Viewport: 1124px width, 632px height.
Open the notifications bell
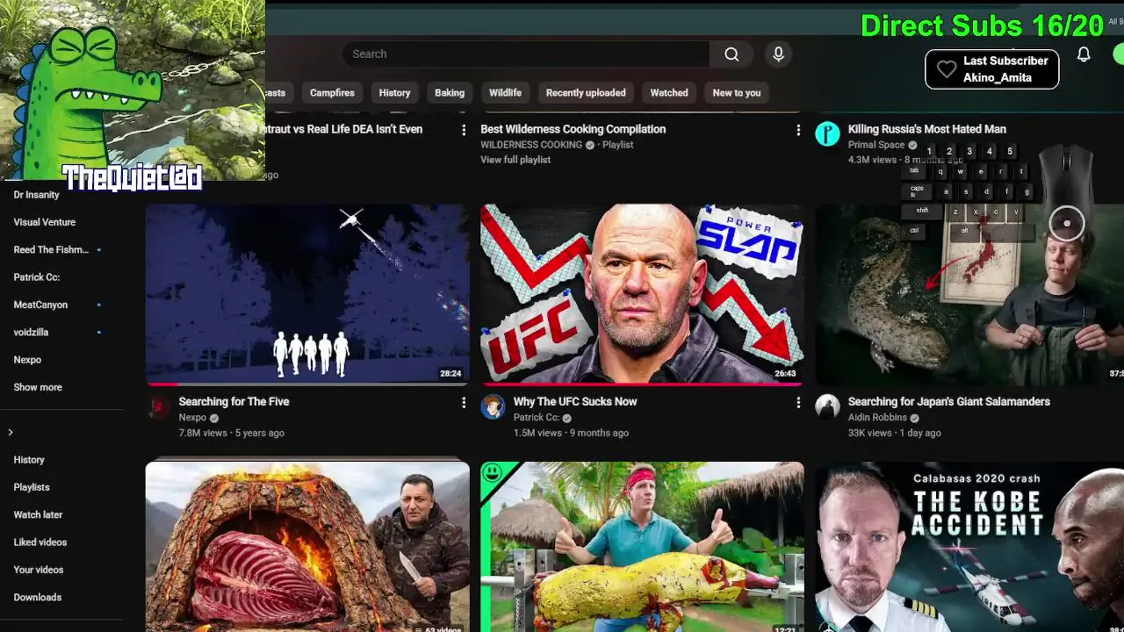click(1084, 54)
